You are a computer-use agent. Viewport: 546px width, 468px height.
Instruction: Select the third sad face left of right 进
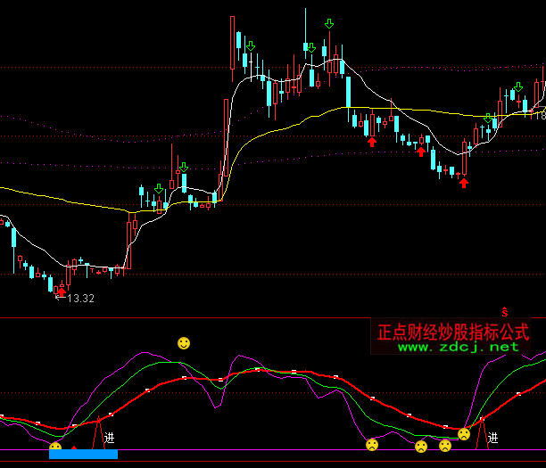[x=445, y=445]
